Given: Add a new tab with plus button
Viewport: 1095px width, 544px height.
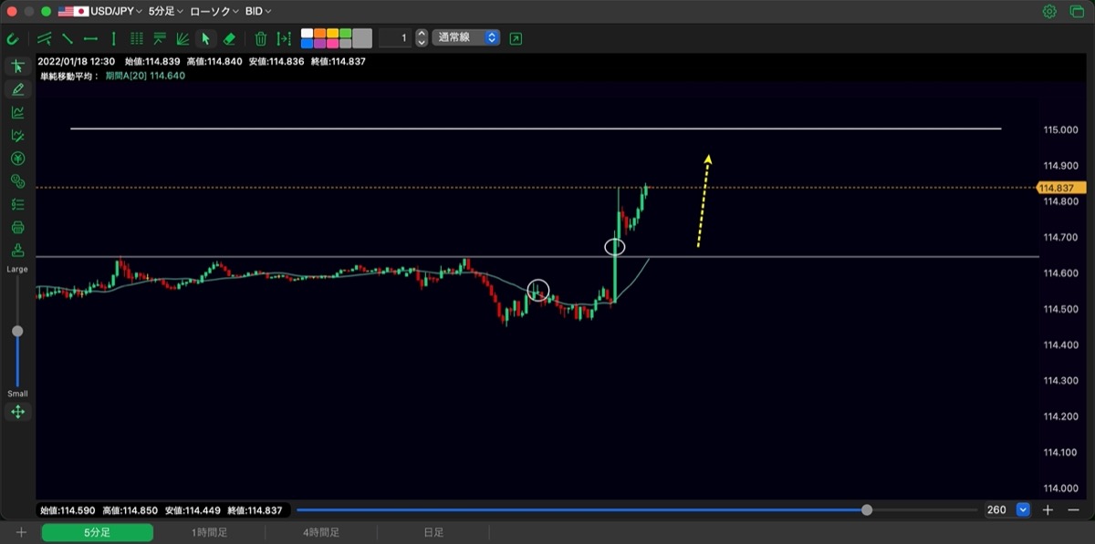Looking at the screenshot, I should click(x=21, y=532).
